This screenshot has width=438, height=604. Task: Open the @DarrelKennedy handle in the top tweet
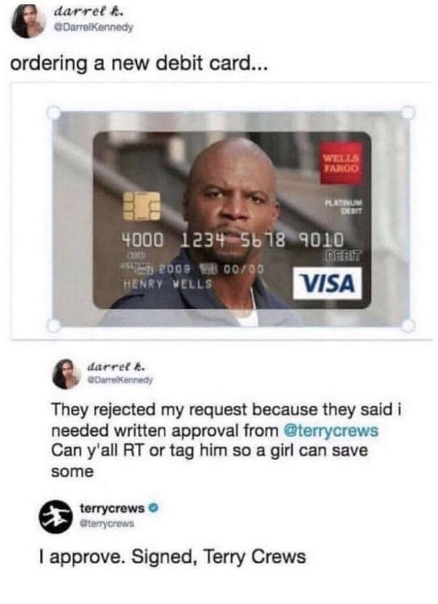coord(94,28)
